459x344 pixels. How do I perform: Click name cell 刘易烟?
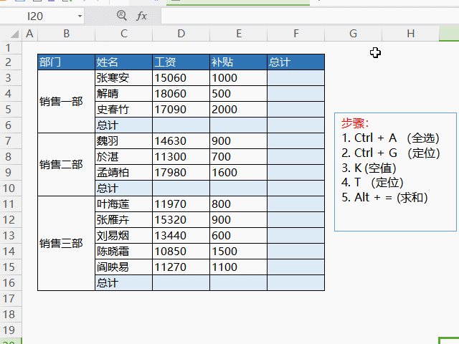click(124, 236)
